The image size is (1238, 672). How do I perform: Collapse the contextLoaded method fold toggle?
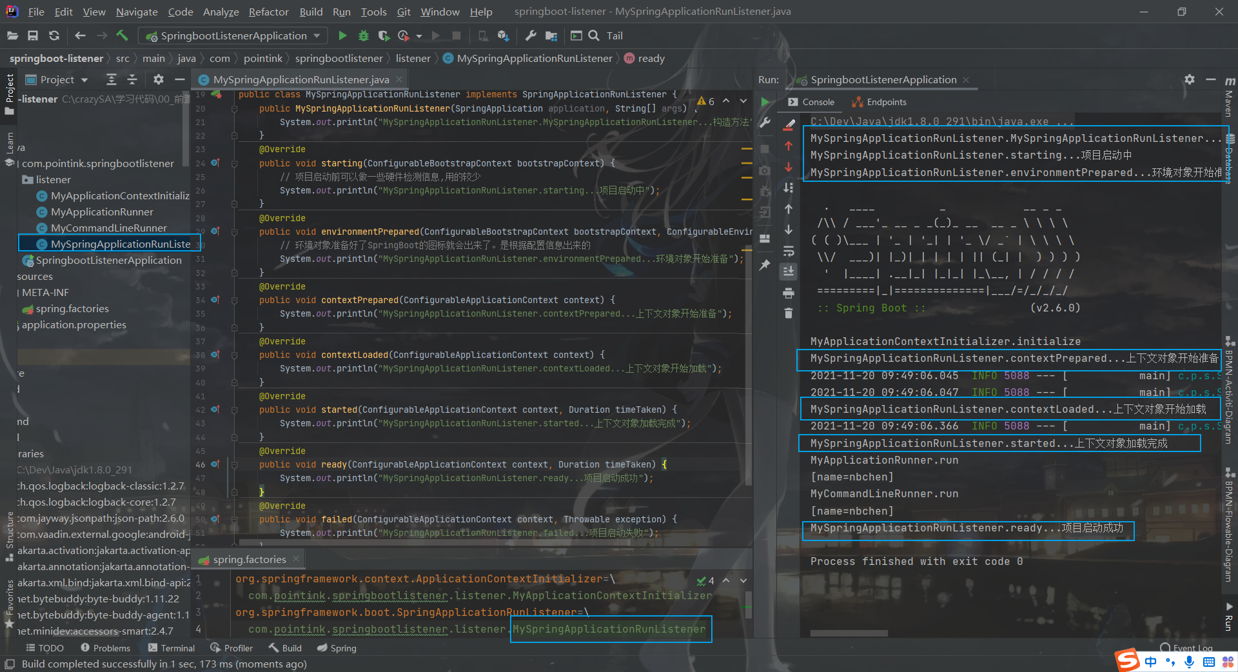pos(235,355)
